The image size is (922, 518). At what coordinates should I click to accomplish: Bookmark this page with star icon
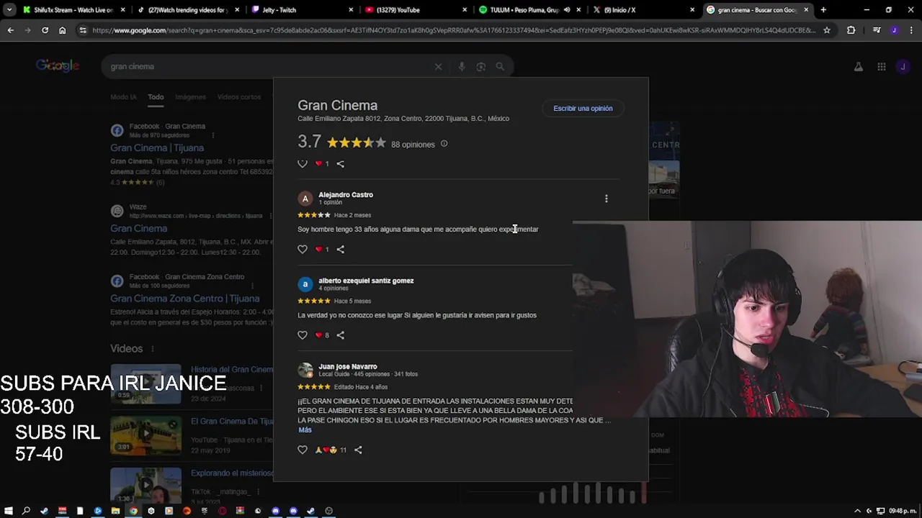(827, 30)
